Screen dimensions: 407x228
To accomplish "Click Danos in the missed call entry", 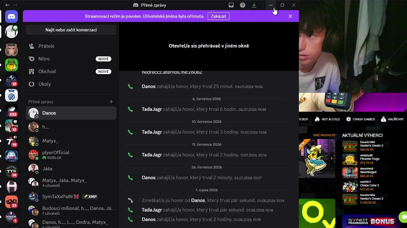I will click(x=198, y=200).
